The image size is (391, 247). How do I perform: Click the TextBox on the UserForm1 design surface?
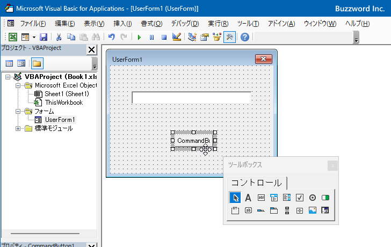192,97
